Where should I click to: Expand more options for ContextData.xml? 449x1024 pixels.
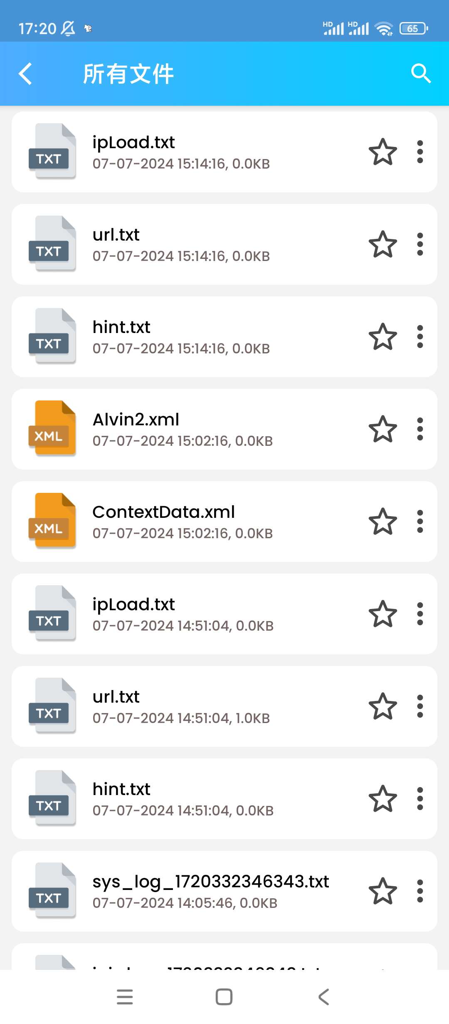click(420, 522)
